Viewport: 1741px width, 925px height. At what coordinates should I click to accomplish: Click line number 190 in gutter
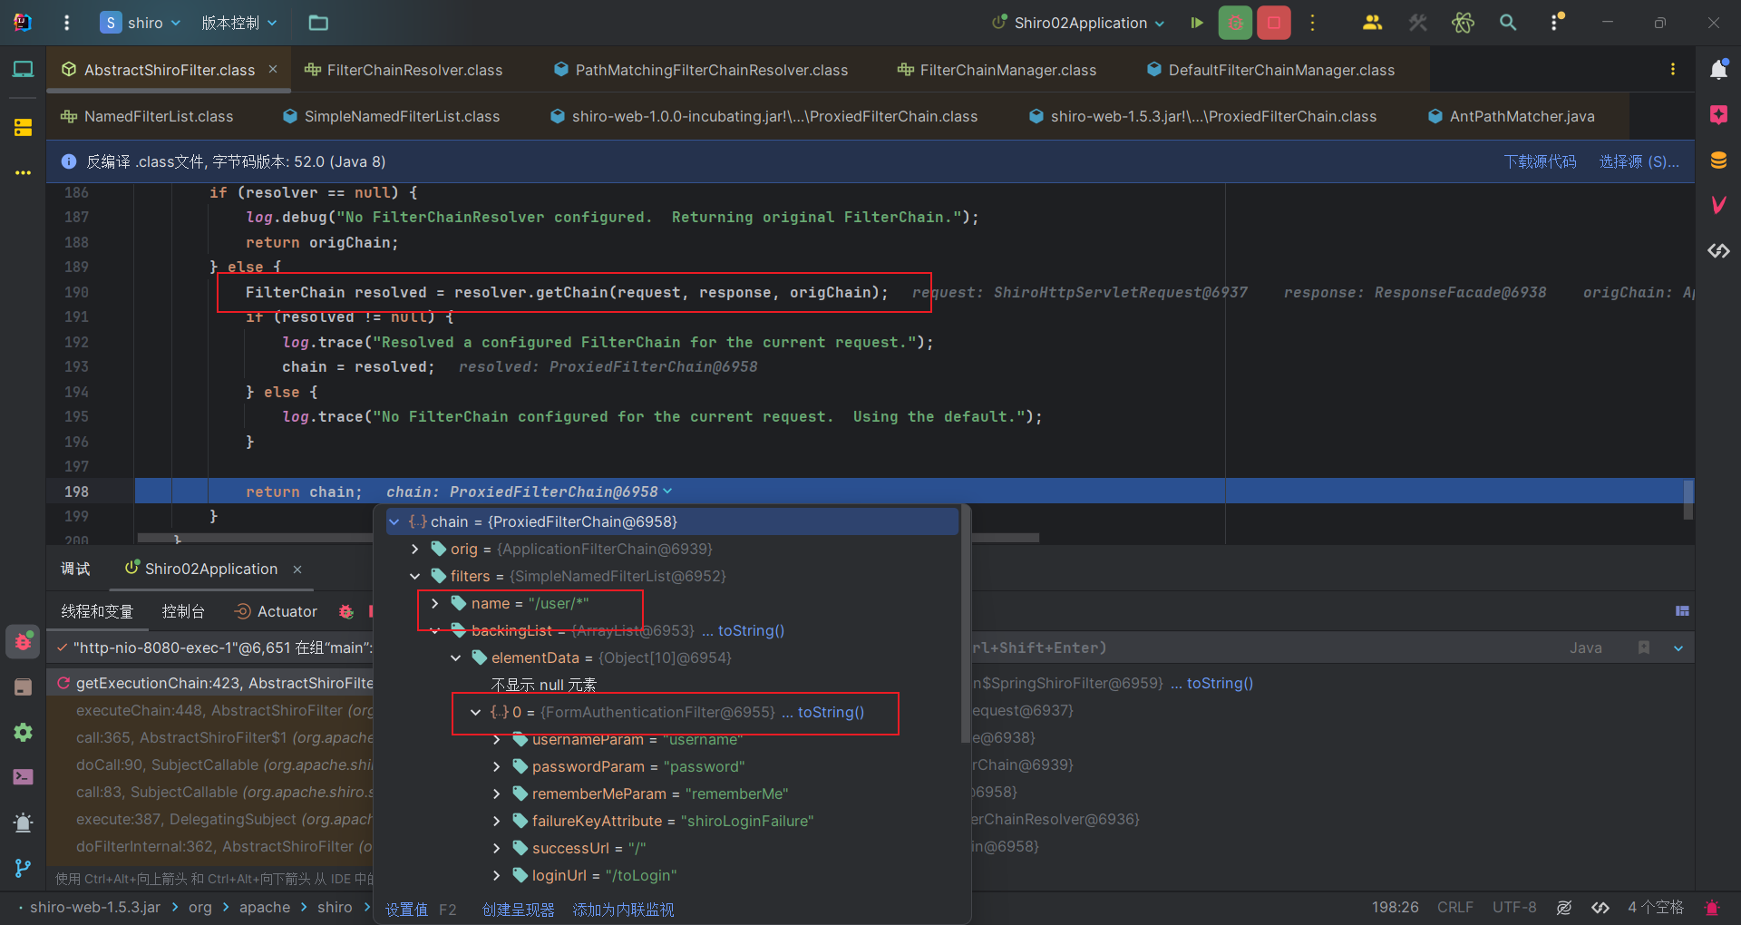(76, 292)
